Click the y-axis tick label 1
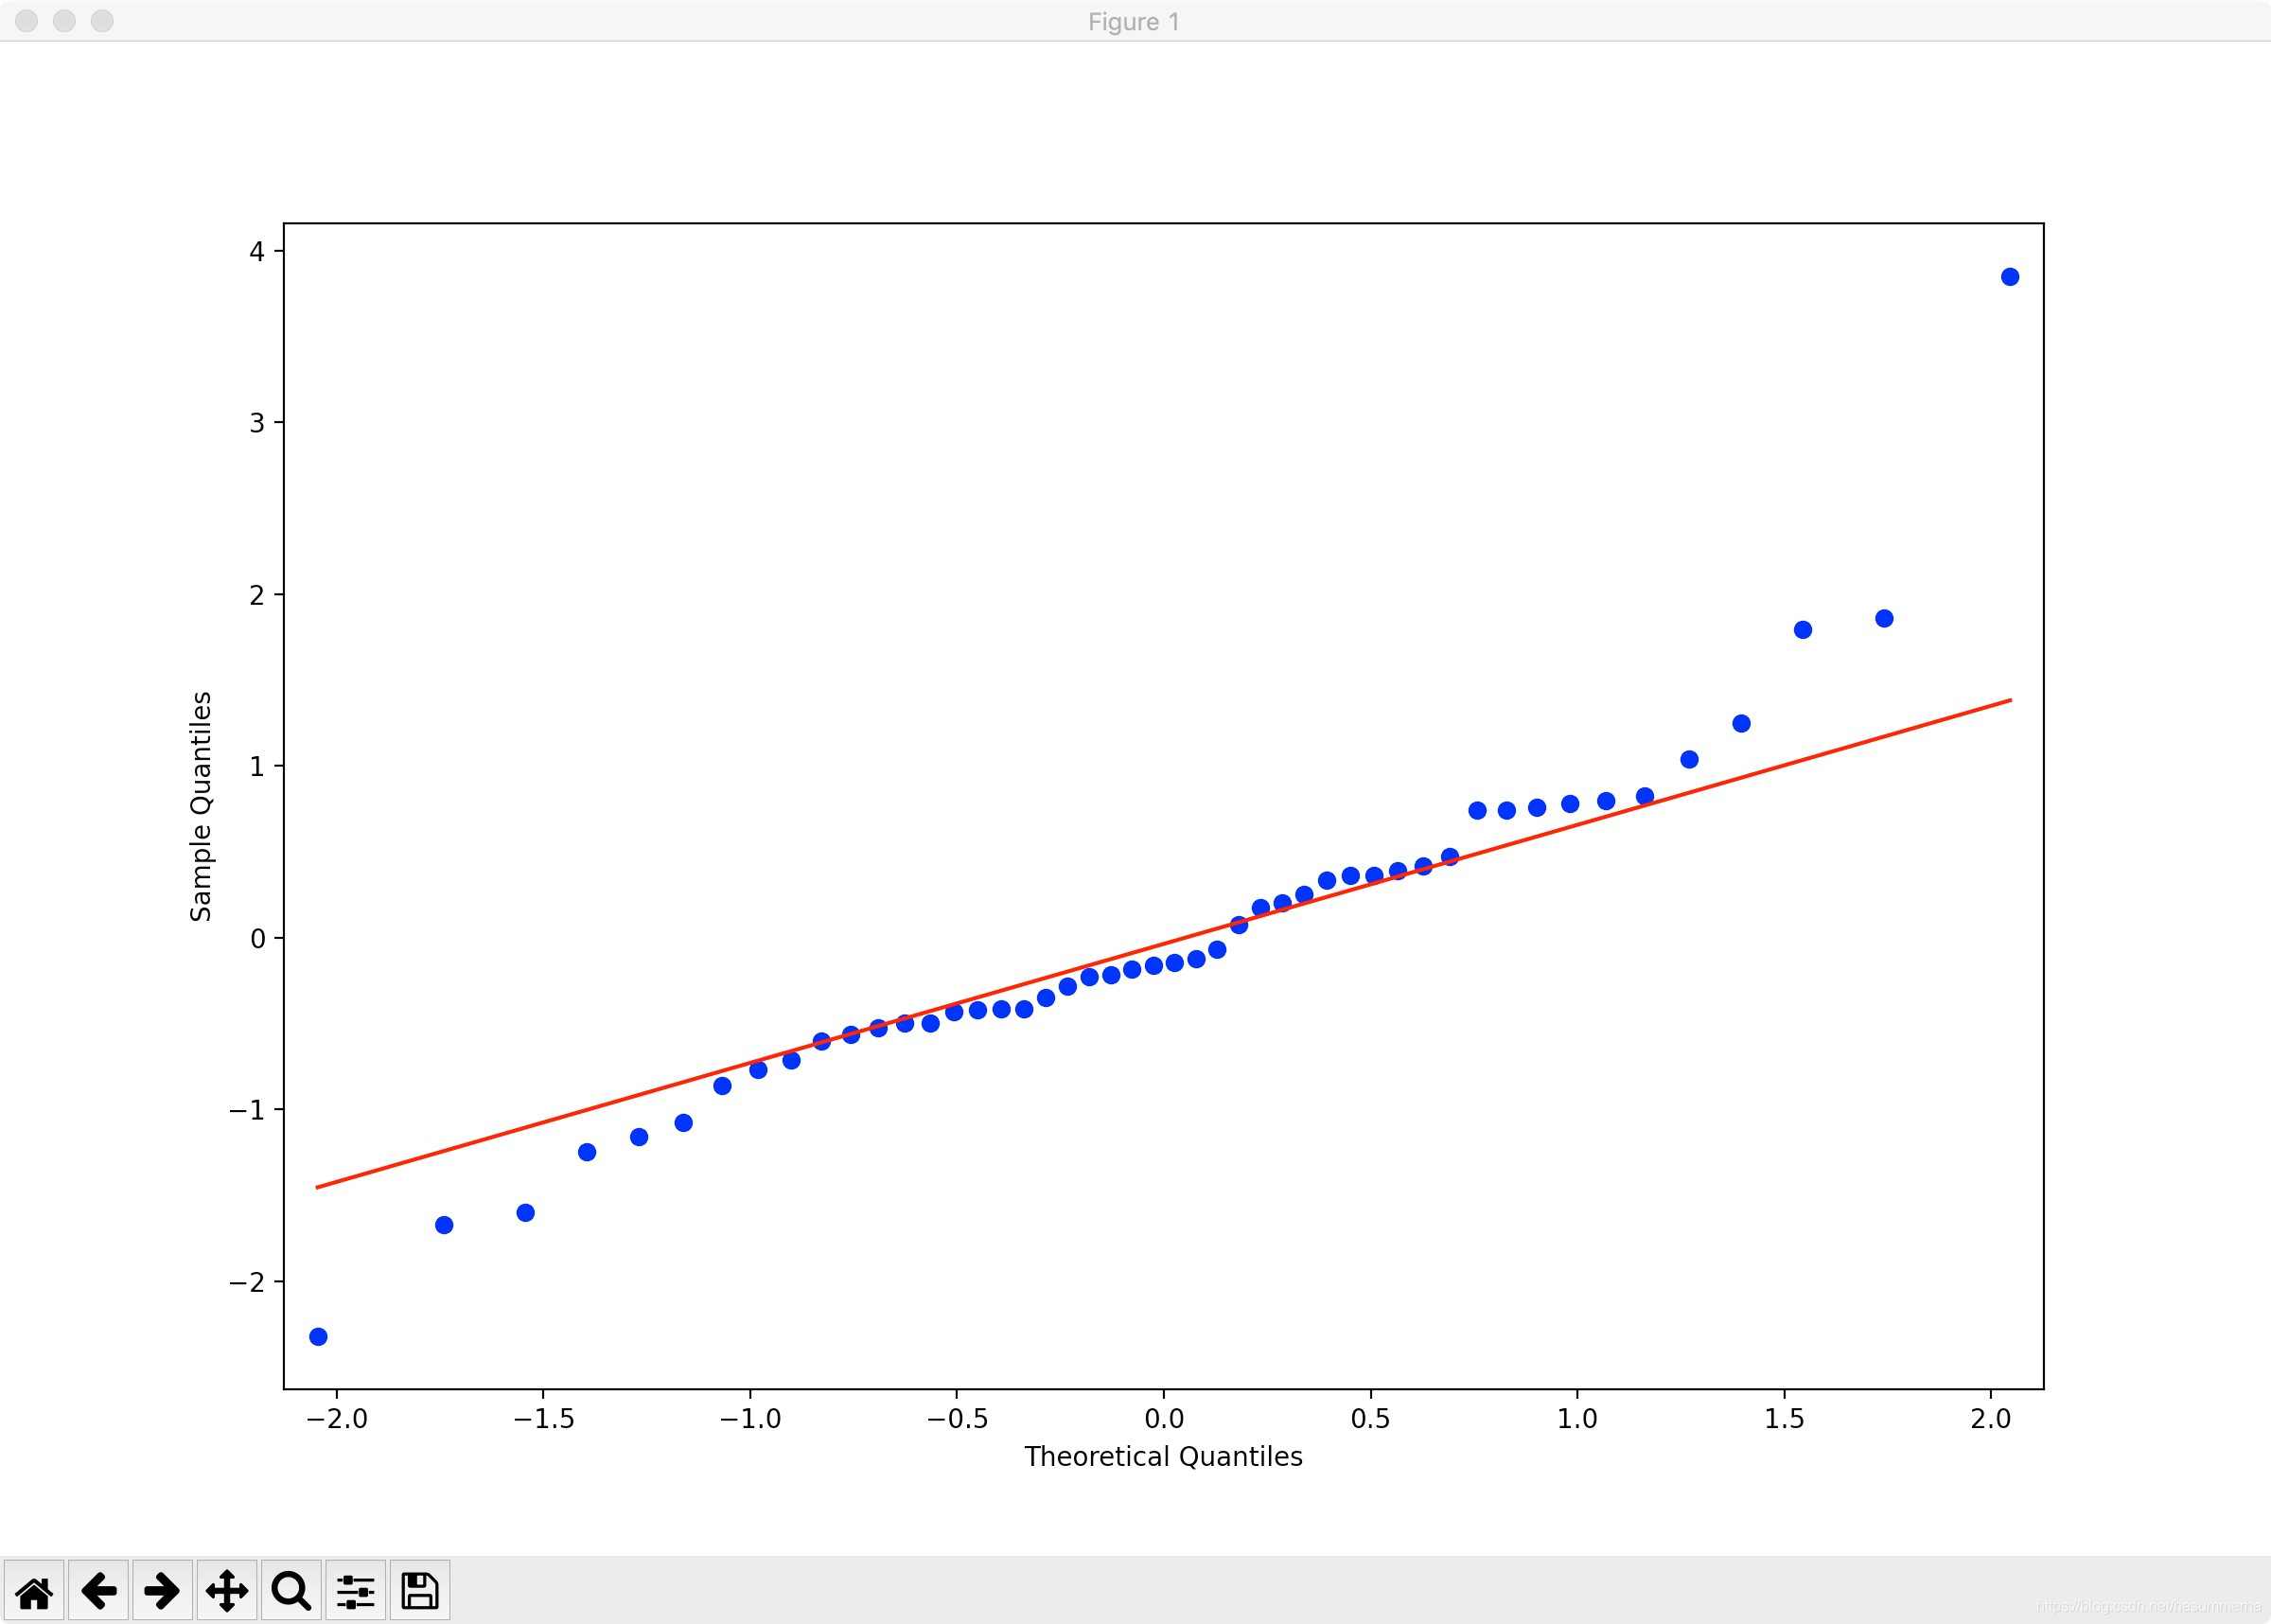2271x1624 pixels. click(x=256, y=767)
